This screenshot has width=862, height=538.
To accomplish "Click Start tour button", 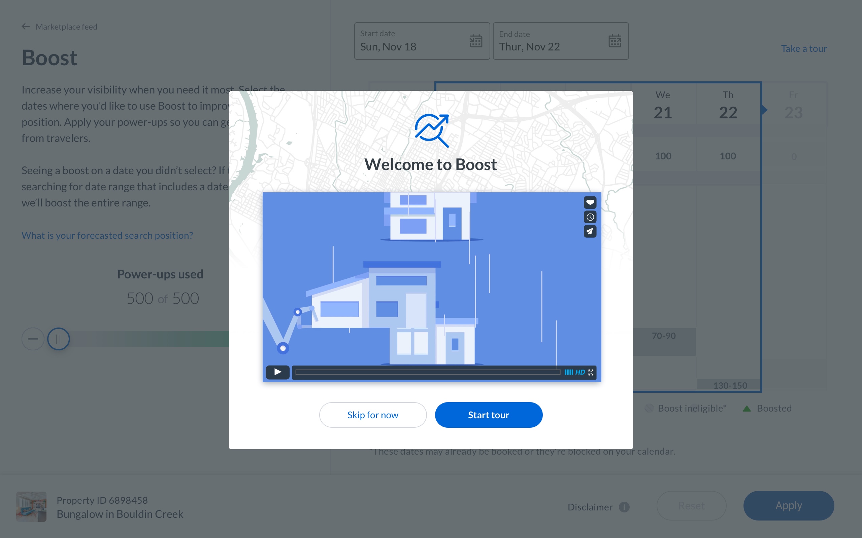I will click(488, 415).
